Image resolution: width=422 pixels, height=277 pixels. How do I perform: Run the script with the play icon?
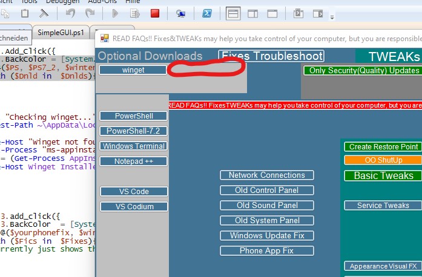(x=115, y=13)
